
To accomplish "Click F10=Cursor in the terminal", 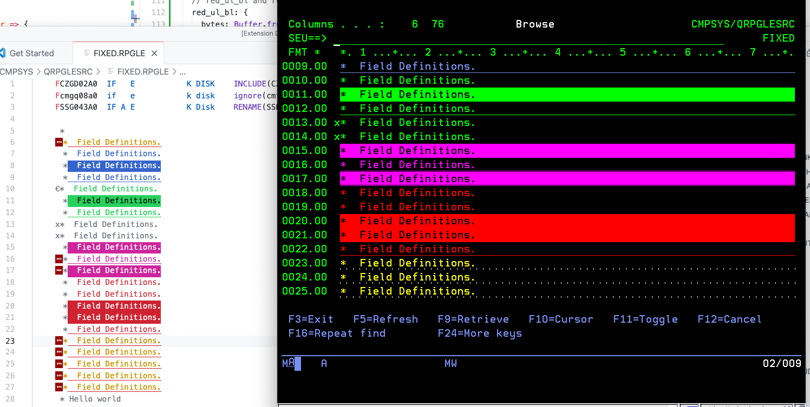I will 561,319.
